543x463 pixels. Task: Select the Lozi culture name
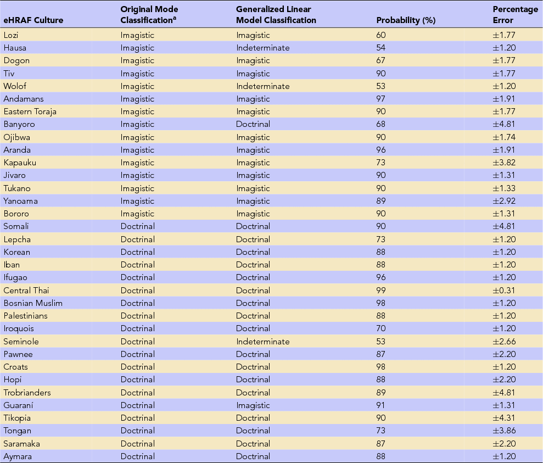click(11, 35)
